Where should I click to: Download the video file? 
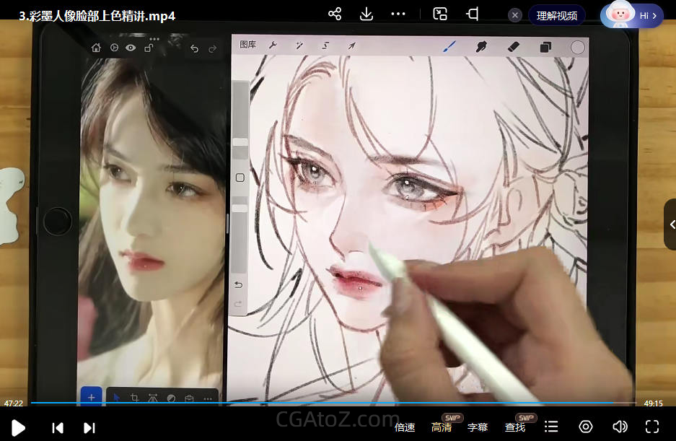point(366,14)
